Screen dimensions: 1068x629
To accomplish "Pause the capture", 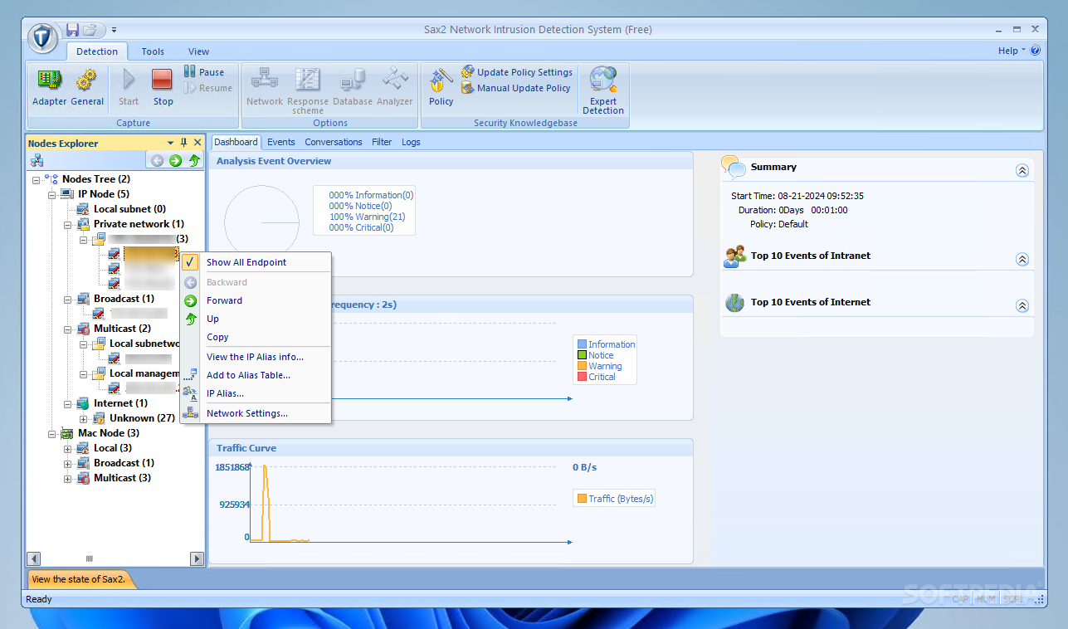I will 204,72.
